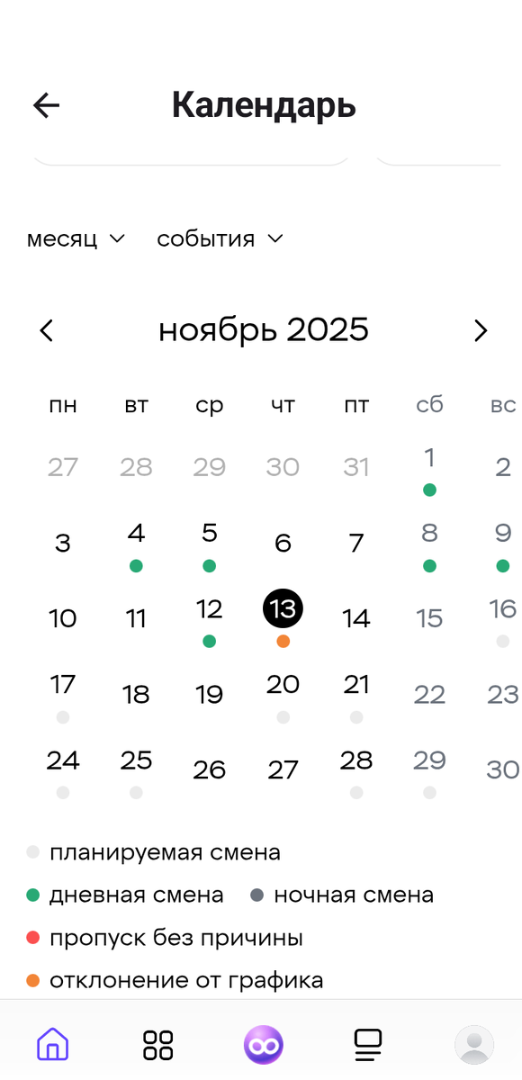Tap the purple infinity logo icon
Screen dimensions: 522x1080
pos(261,1044)
